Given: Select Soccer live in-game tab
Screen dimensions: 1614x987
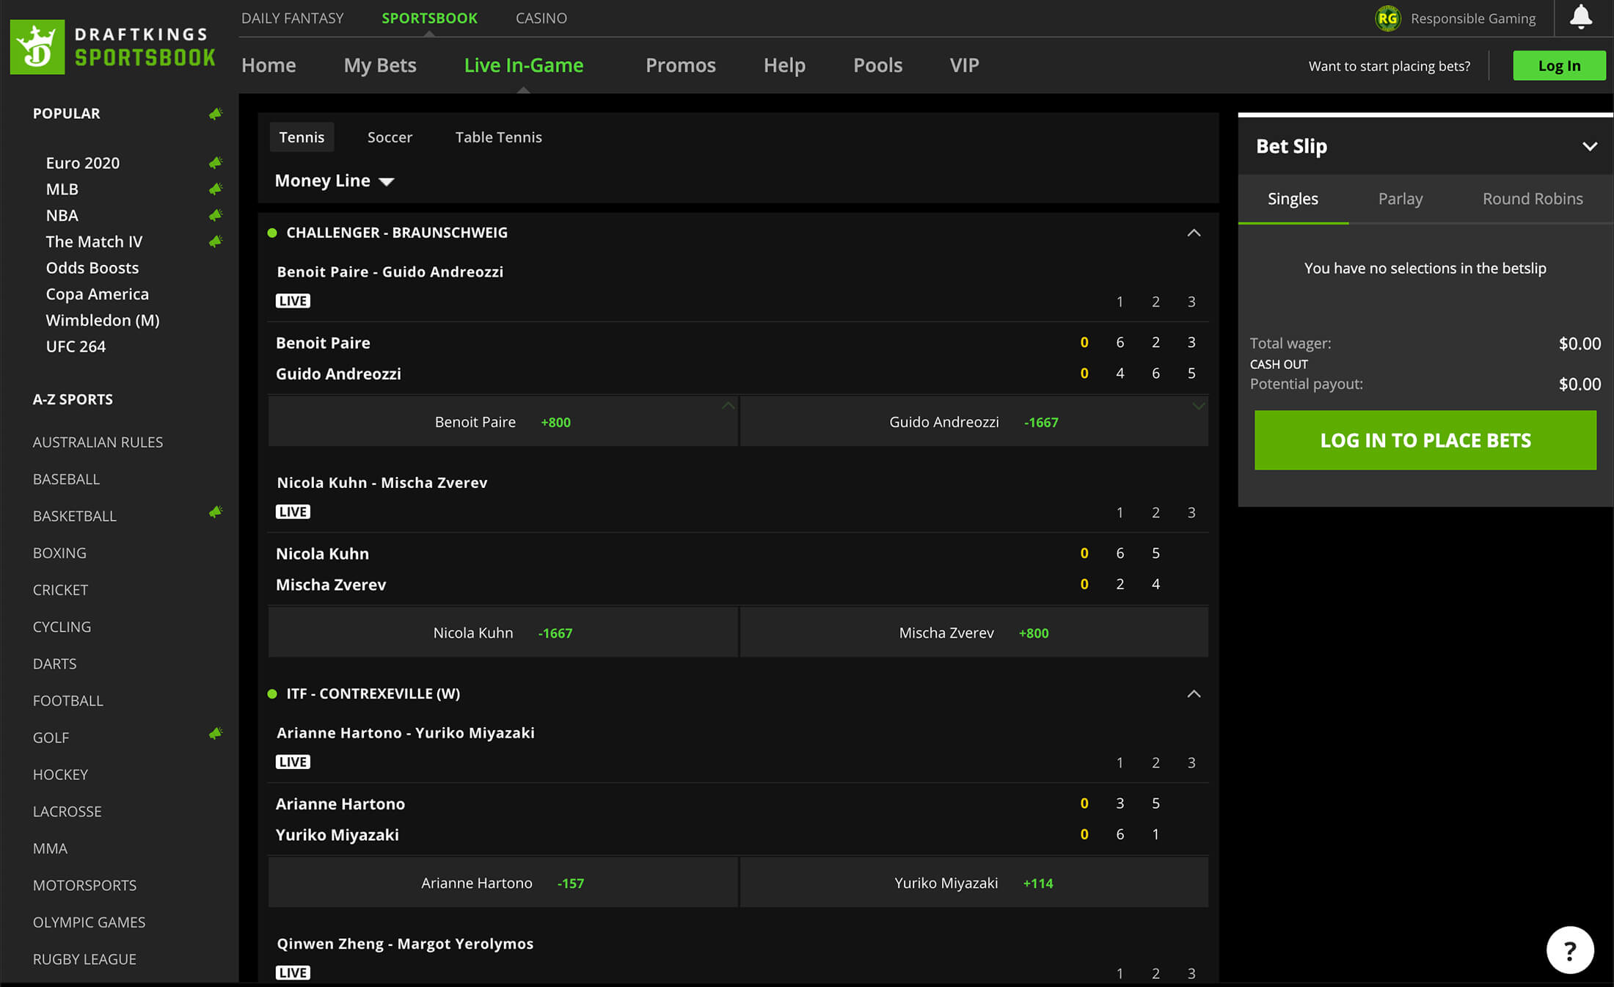Looking at the screenshot, I should click(390, 136).
